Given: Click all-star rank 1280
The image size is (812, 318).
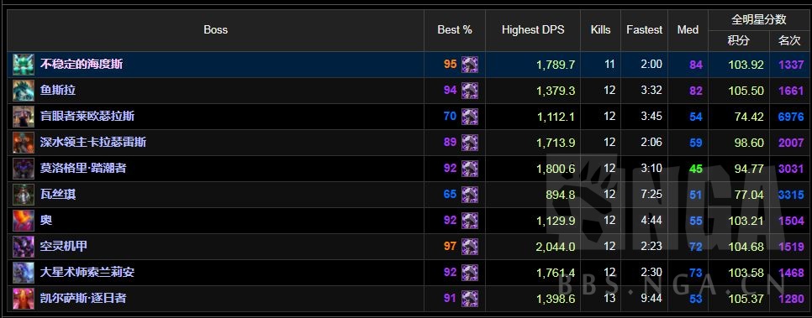Looking at the screenshot, I should pos(791,299).
